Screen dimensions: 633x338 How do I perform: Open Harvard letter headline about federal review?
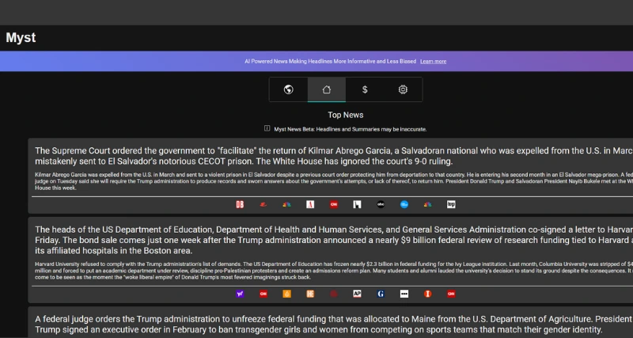(334, 241)
